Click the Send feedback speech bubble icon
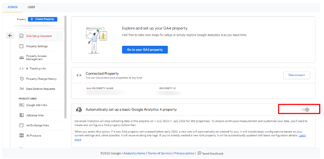Viewport: 324px width, 159px height. [x=200, y=153]
